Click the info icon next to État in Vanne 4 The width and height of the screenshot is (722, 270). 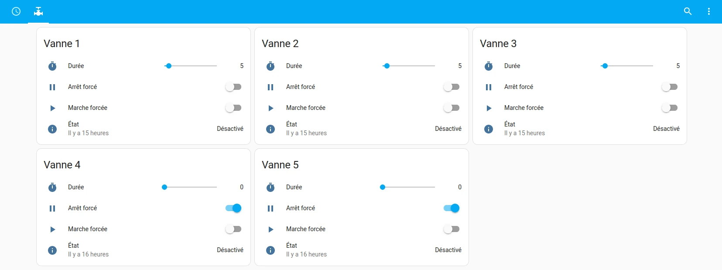click(x=52, y=250)
